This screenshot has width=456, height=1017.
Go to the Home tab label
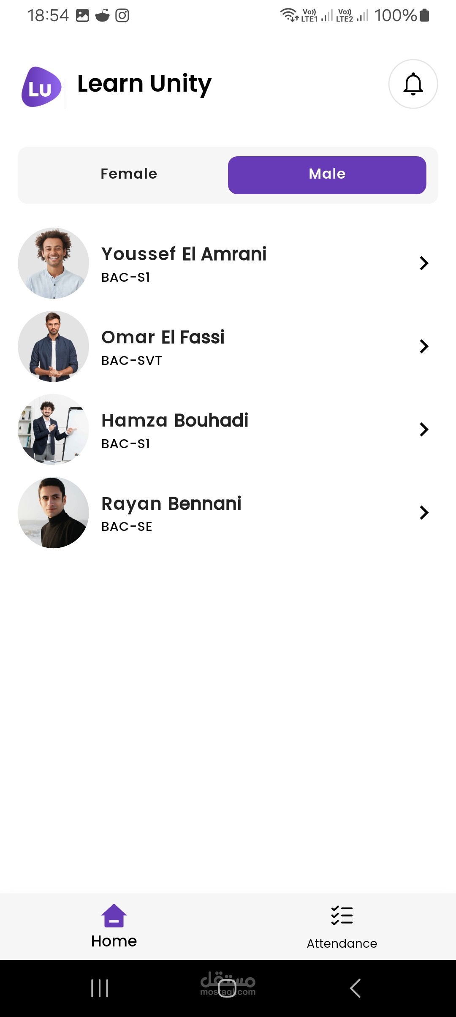[x=114, y=941]
